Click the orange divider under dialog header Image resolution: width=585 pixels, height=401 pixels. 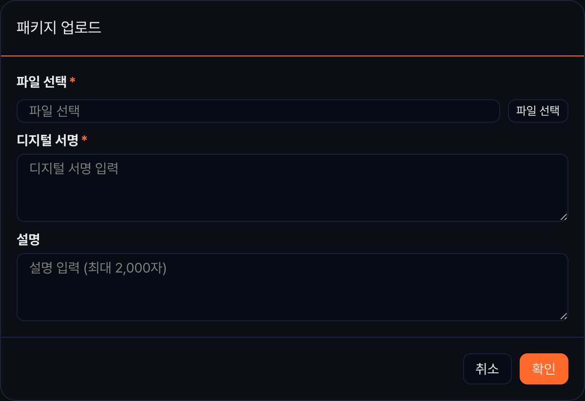coord(292,56)
